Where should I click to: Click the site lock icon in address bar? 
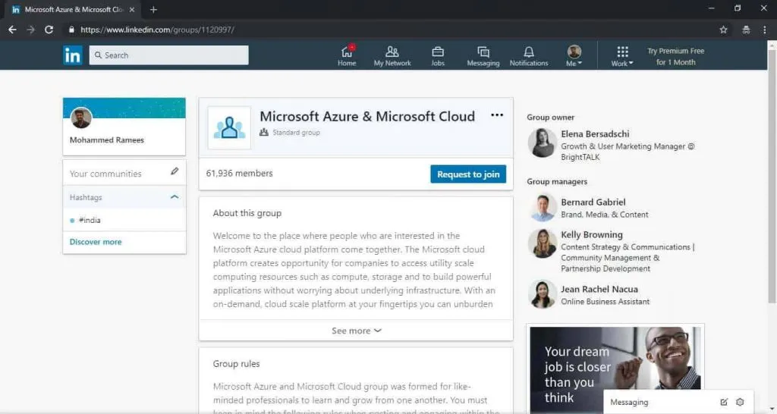[x=71, y=30]
